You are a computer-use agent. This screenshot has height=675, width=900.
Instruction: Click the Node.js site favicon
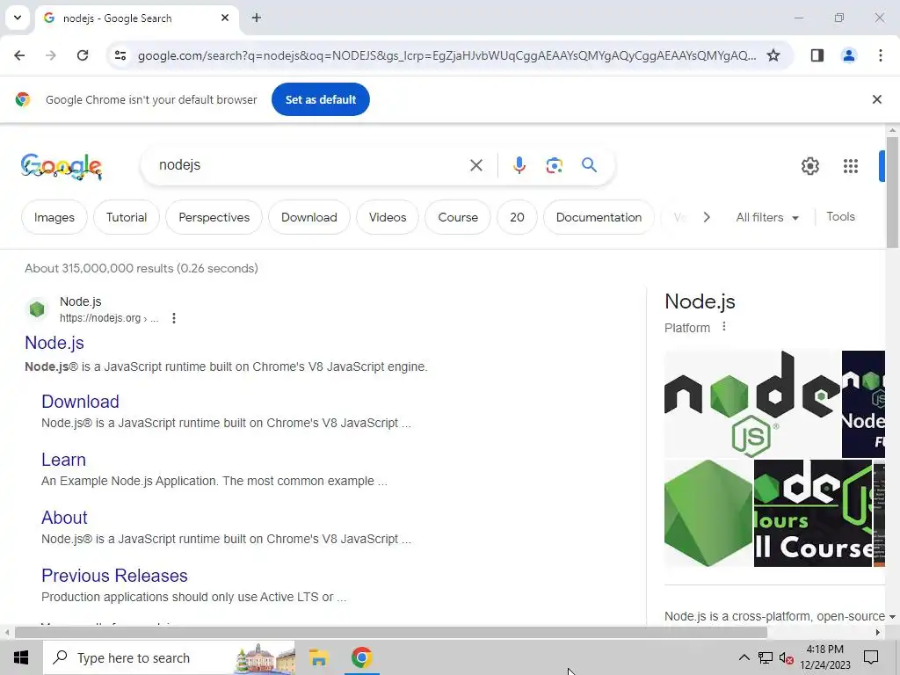37,309
